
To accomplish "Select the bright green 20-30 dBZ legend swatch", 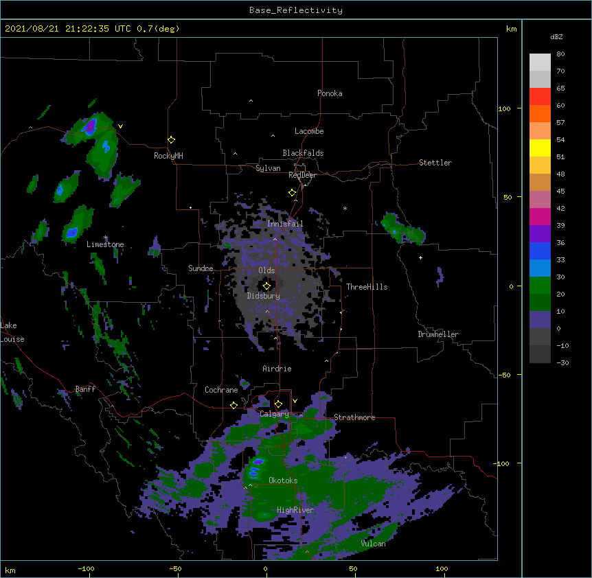I will click(x=540, y=286).
